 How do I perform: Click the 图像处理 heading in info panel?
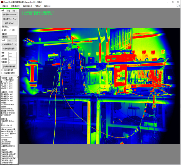coord(5,119)
